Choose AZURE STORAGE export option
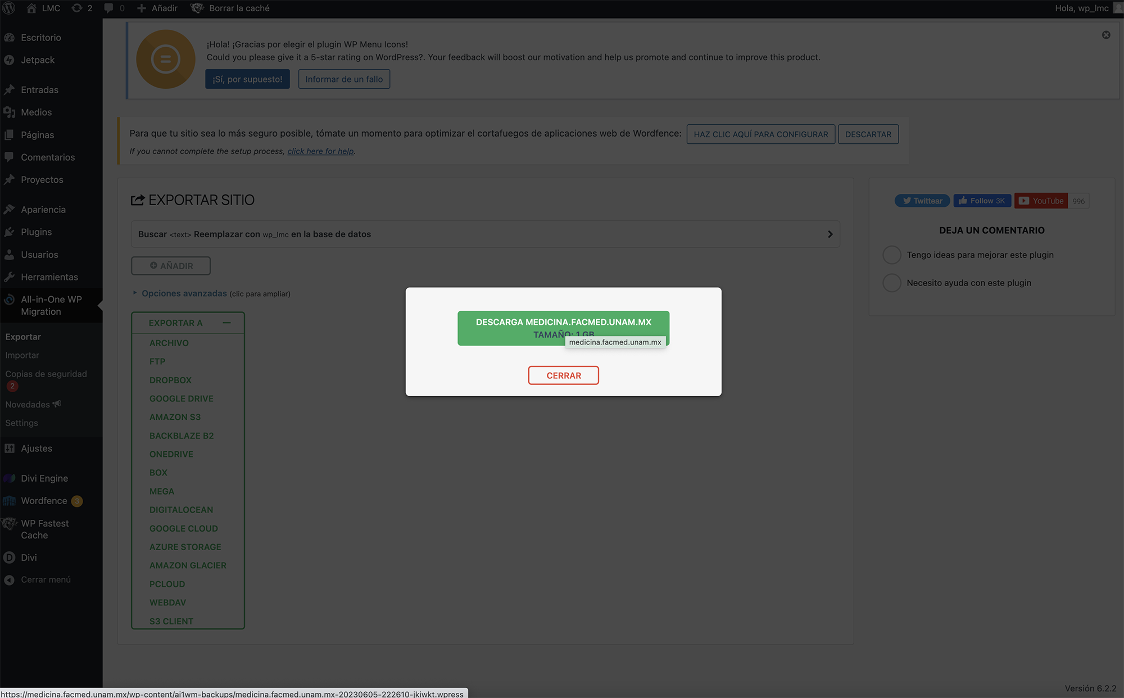 point(185,547)
